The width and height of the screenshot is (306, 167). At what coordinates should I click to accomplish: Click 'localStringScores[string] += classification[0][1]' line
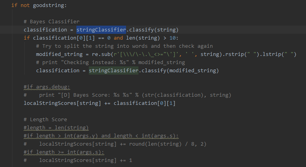(100, 103)
